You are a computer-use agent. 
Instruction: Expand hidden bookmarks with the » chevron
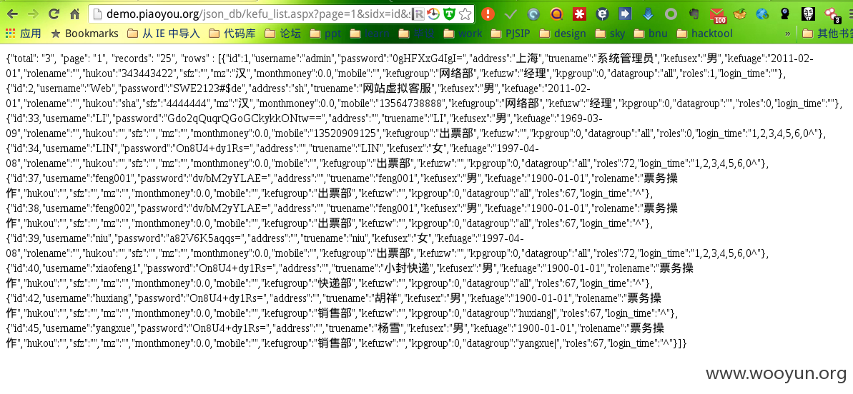click(x=788, y=34)
